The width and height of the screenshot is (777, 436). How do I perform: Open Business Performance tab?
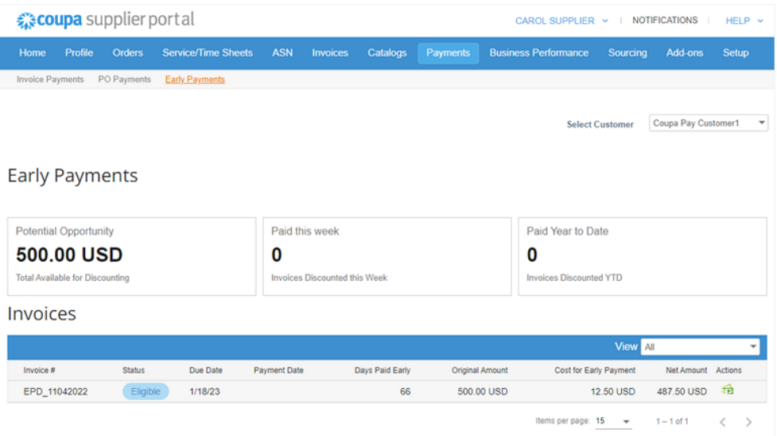coord(539,53)
